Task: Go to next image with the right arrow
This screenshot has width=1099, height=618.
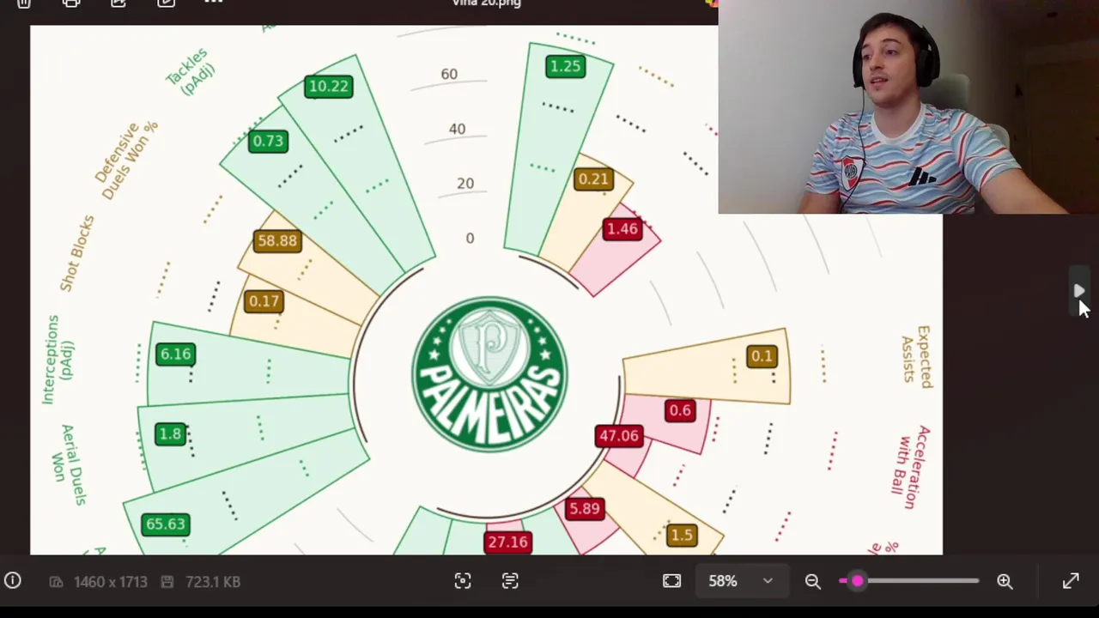Action: click(x=1078, y=292)
